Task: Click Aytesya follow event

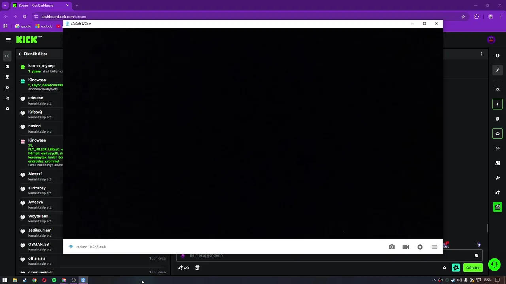Action: [x=42, y=205]
